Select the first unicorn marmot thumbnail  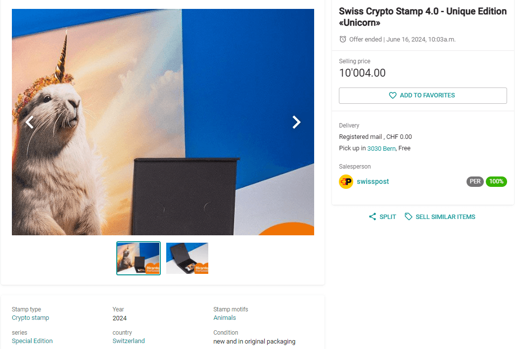[x=139, y=258]
